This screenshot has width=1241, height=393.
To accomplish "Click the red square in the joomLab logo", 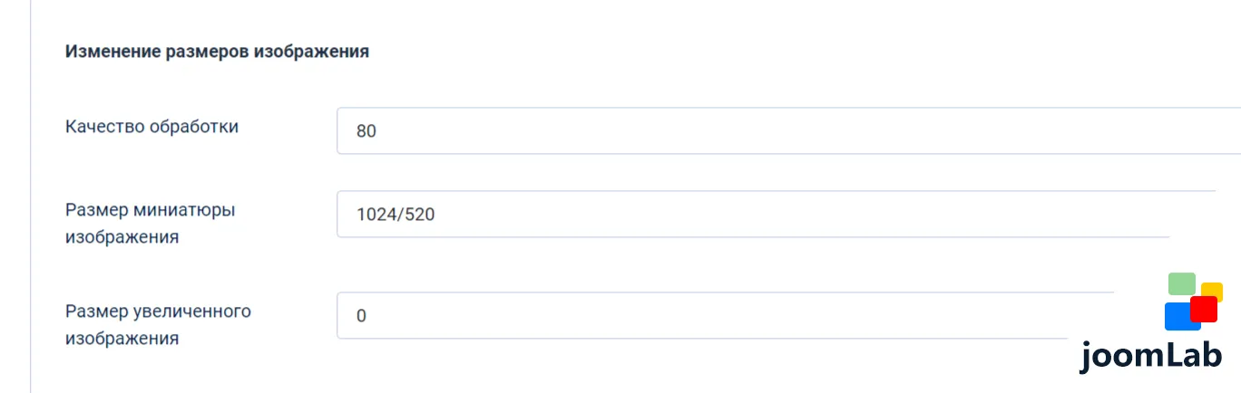I will [x=1204, y=309].
